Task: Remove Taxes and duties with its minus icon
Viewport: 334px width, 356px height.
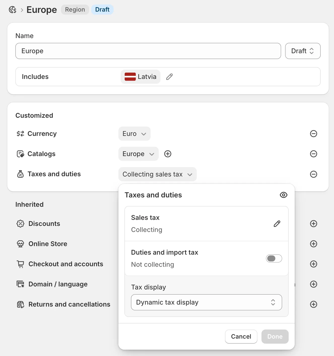Action: 314,174
